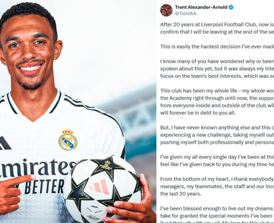Click the blue verified badge
274x223 pixels.
(231, 7)
